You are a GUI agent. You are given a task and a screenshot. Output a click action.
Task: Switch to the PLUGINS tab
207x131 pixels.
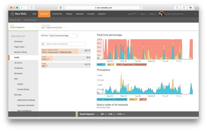(91, 14)
